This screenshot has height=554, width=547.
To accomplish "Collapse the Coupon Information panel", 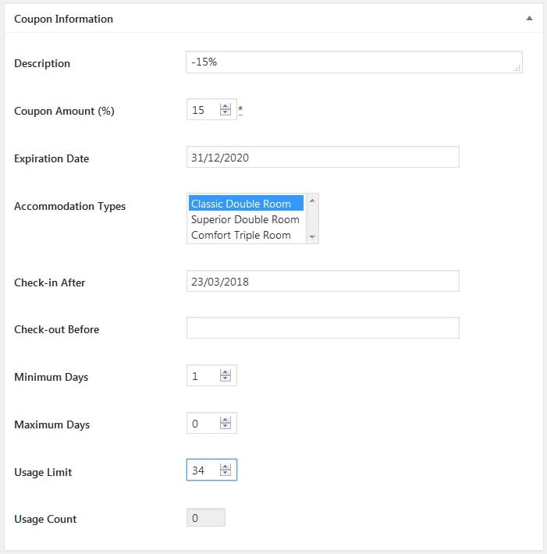I will [529, 18].
